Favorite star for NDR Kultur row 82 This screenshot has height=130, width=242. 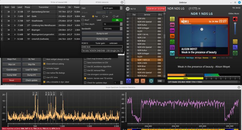point(134,25)
